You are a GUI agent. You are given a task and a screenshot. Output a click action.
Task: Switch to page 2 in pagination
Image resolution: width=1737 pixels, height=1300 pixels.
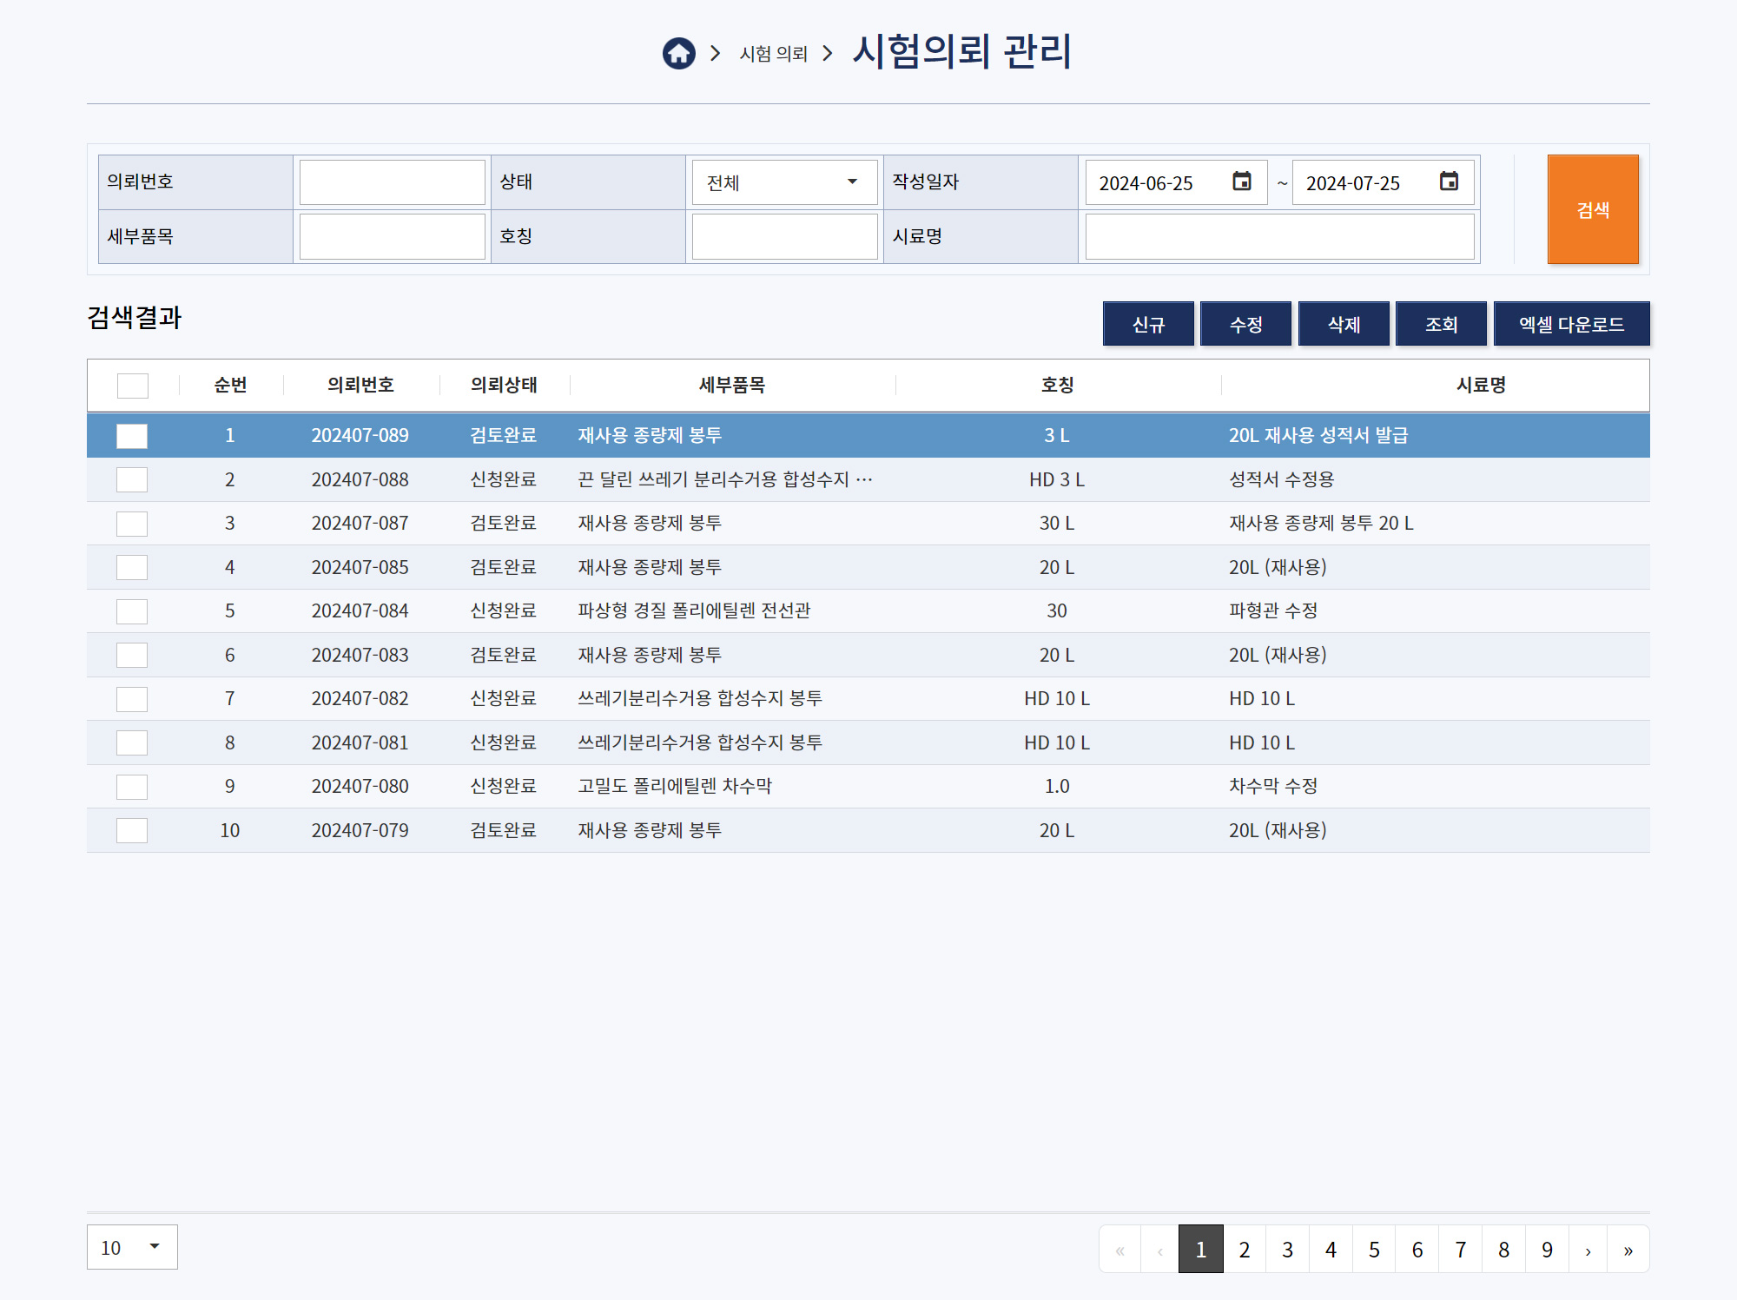(x=1244, y=1250)
